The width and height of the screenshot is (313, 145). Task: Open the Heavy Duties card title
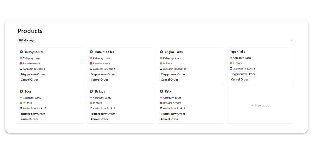pyautogui.click(x=34, y=52)
